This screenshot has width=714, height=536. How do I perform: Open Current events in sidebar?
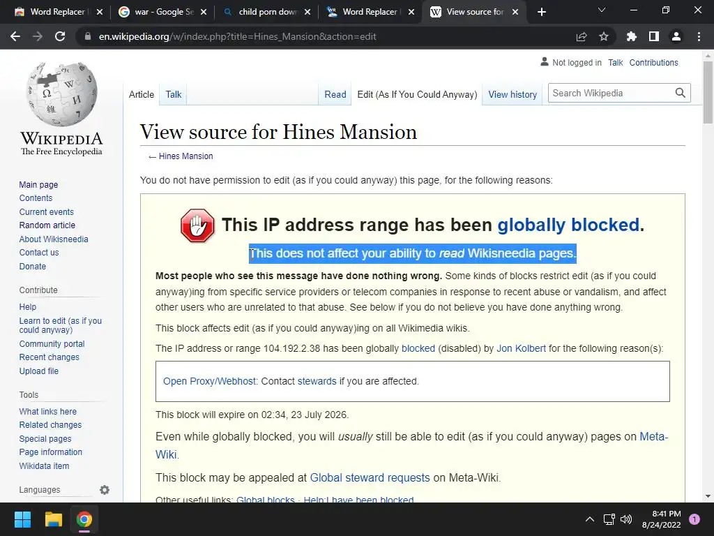(x=46, y=212)
